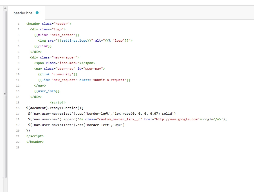Click the '{{/link}}' line
This screenshot has height=192, width=254.
tap(43, 46)
